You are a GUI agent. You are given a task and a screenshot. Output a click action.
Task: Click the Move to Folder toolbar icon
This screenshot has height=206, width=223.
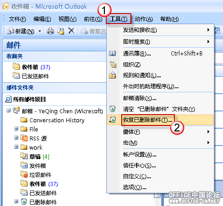coord(61,31)
